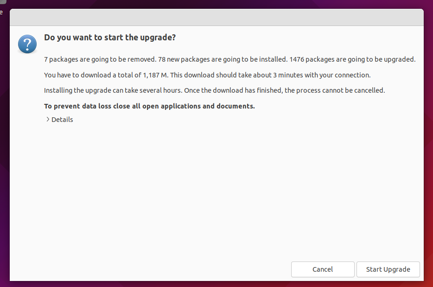
Task: Click the purple desktop background beside the dialog
Action: tap(428, 138)
